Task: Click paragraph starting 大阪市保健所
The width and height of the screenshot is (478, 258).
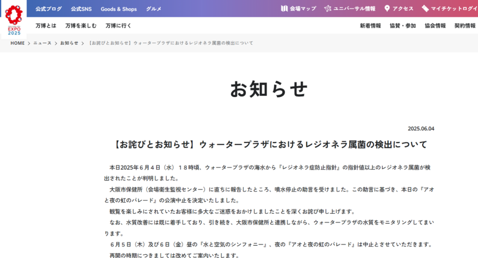Action: pos(269,195)
